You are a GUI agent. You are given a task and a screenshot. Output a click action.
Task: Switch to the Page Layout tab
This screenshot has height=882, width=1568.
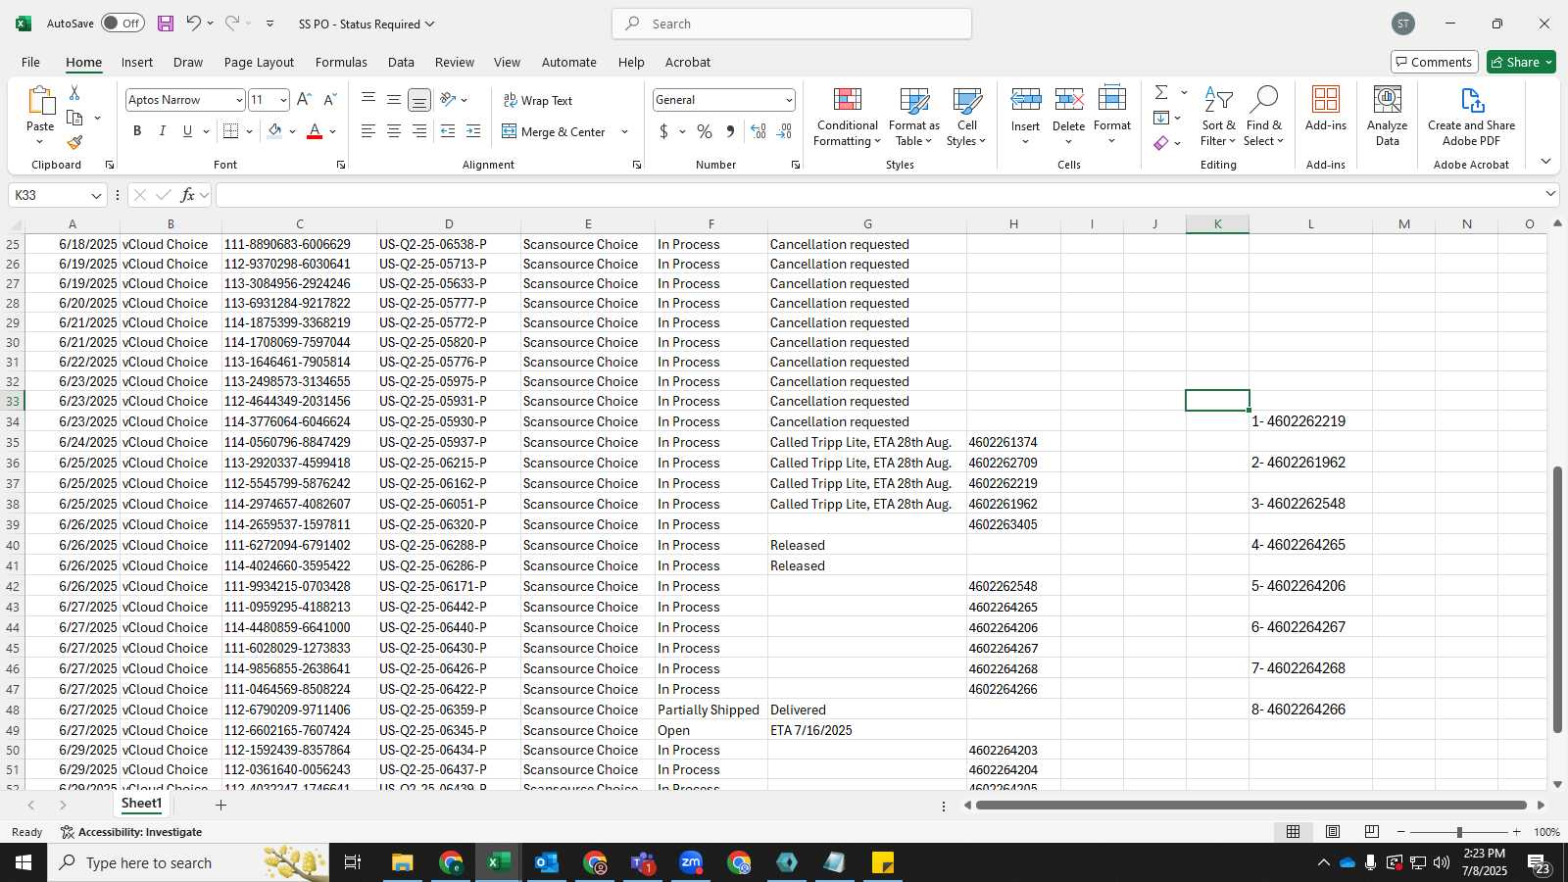(259, 62)
